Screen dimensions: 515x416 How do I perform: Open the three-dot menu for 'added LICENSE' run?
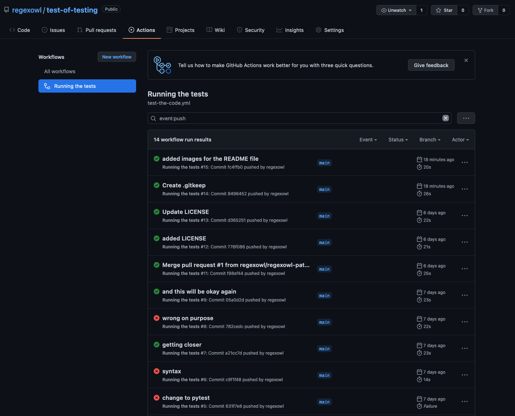(x=465, y=242)
